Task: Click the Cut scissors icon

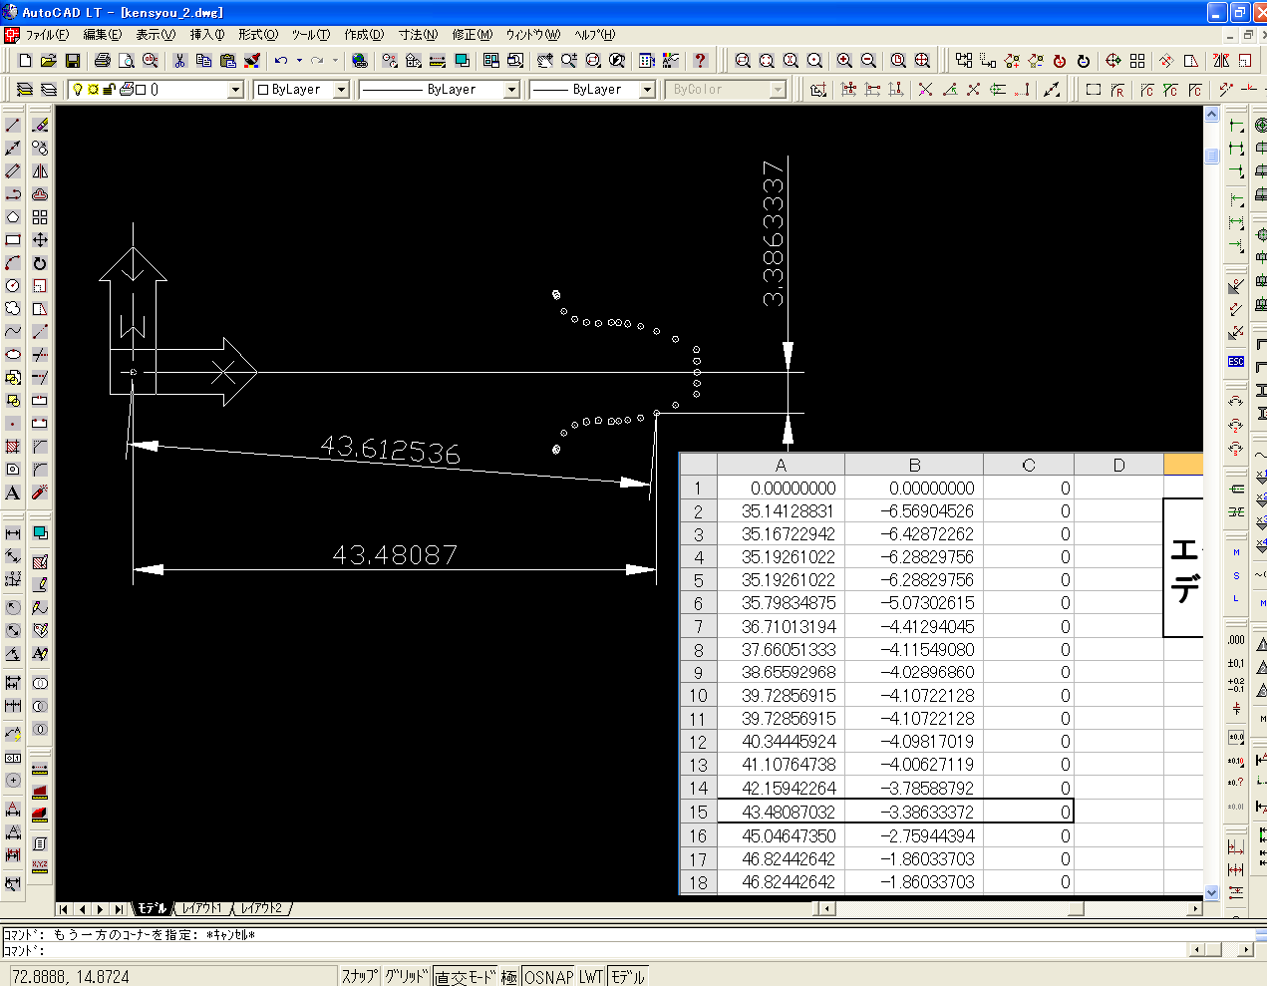Action: tap(180, 61)
